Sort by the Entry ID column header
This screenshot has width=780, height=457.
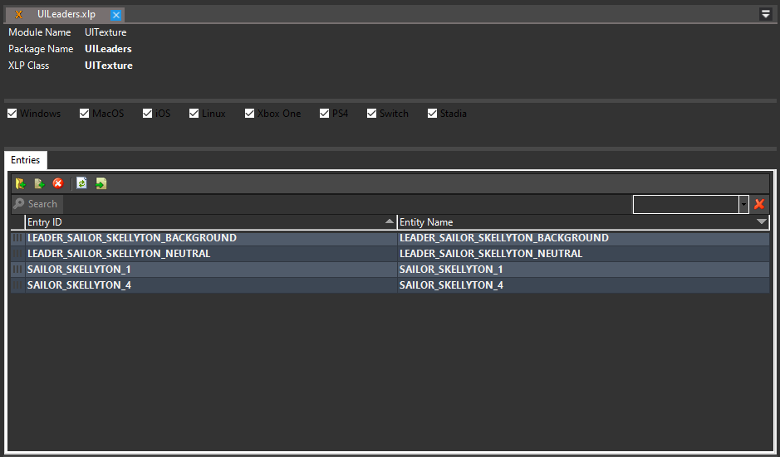click(x=199, y=222)
